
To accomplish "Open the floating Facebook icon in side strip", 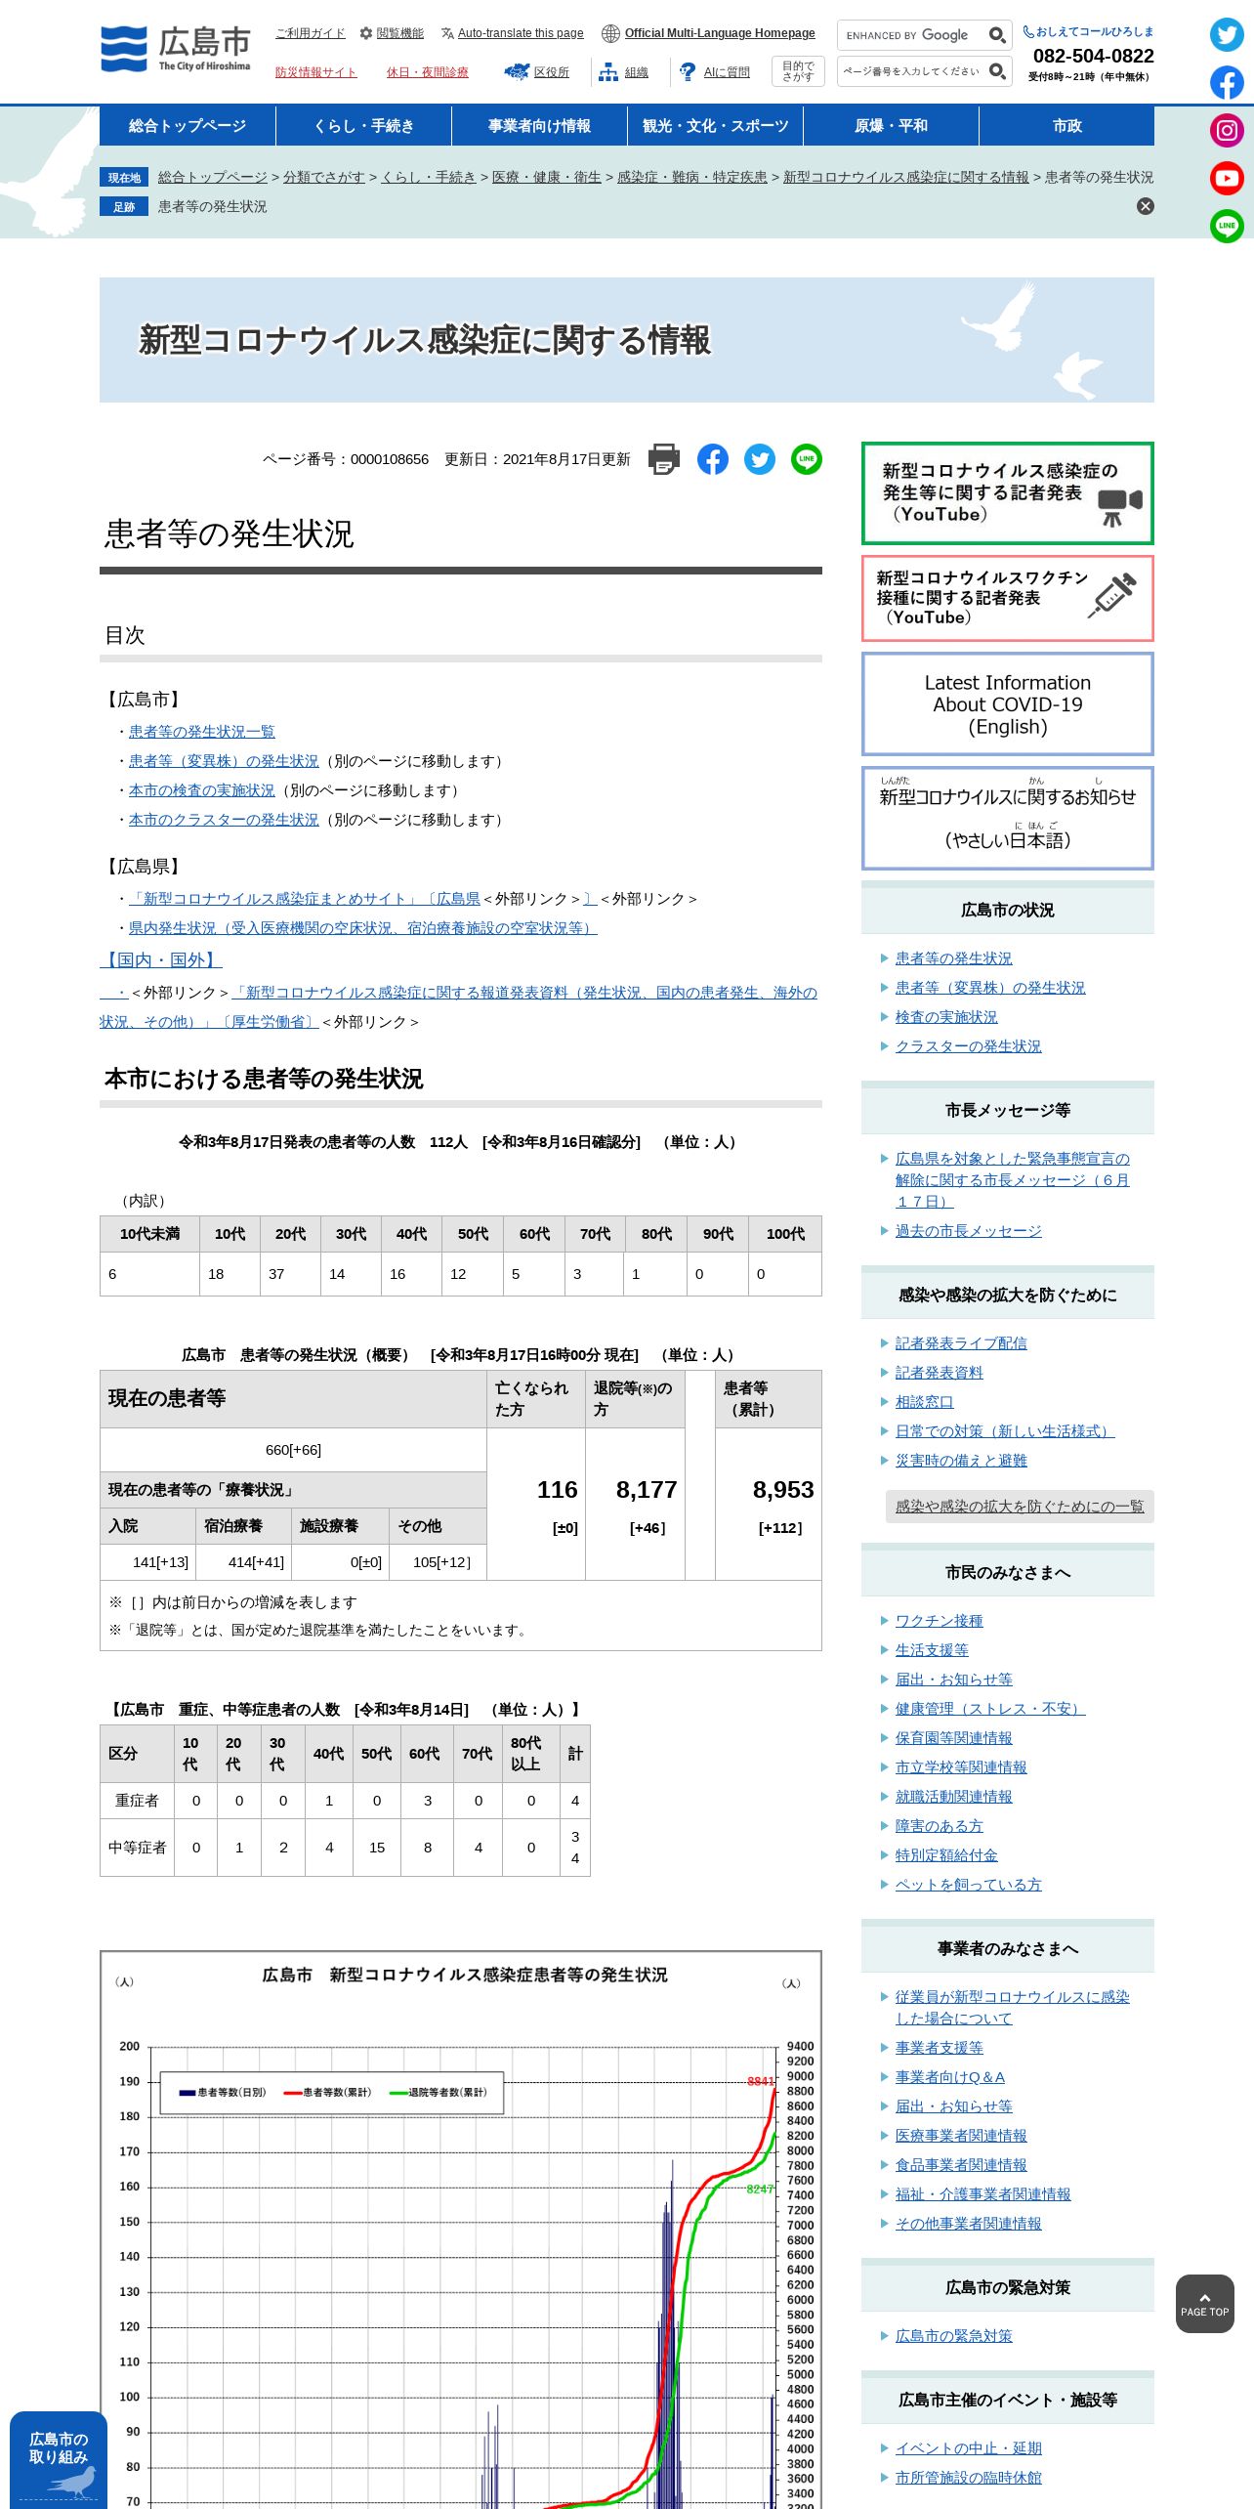I will pyautogui.click(x=1227, y=83).
